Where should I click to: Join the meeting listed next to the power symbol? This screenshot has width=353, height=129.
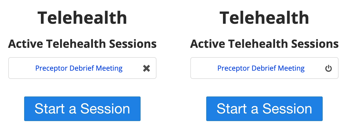point(261,68)
